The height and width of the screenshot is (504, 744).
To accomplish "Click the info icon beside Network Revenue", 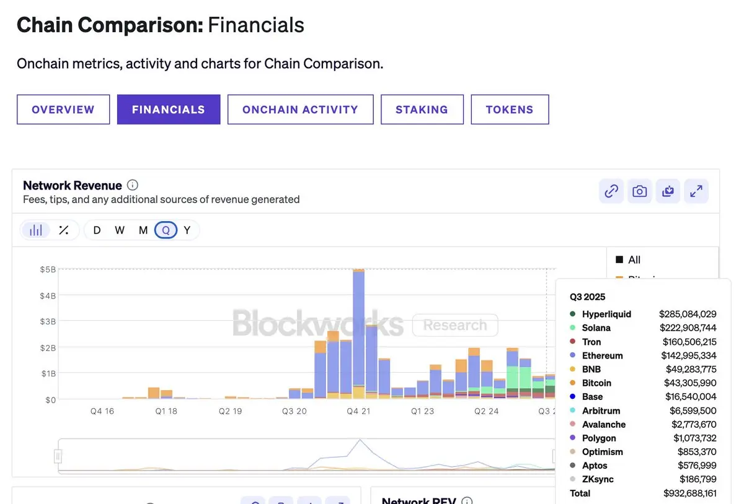I will click(x=133, y=185).
